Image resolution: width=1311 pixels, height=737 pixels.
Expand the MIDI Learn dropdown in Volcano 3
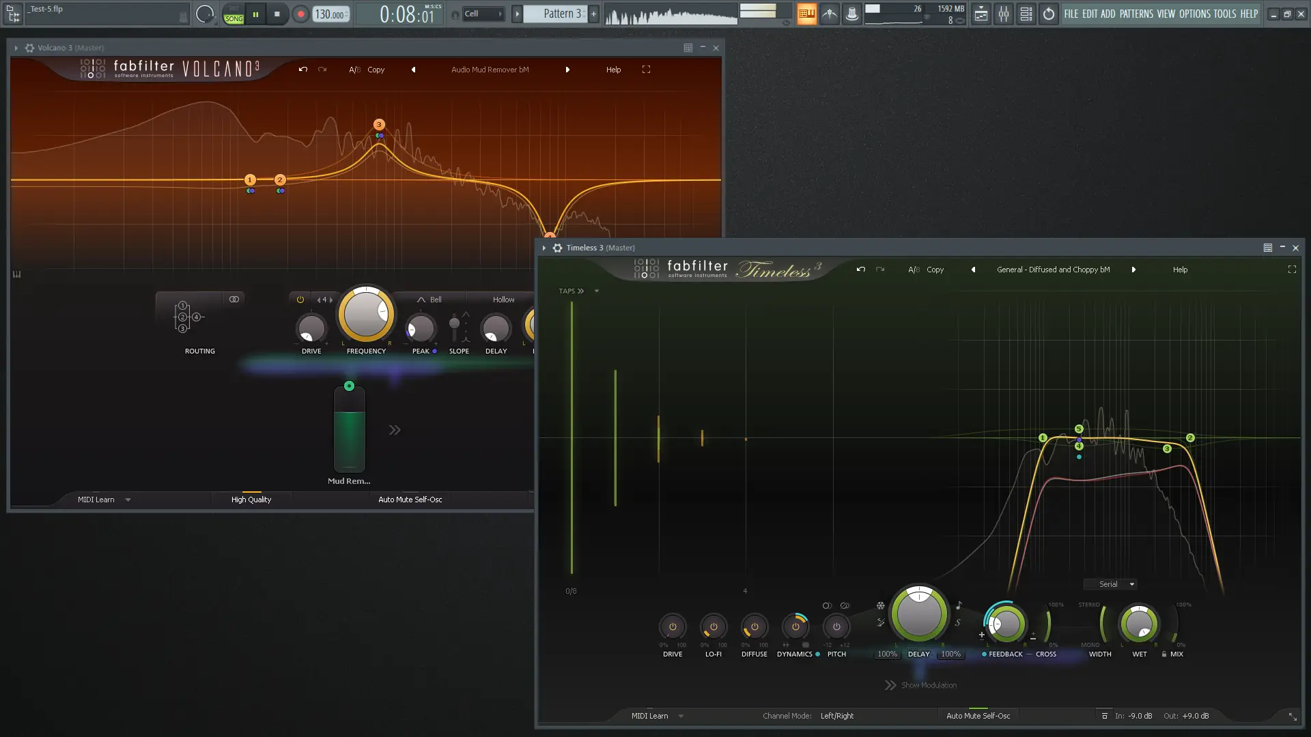[x=128, y=500]
